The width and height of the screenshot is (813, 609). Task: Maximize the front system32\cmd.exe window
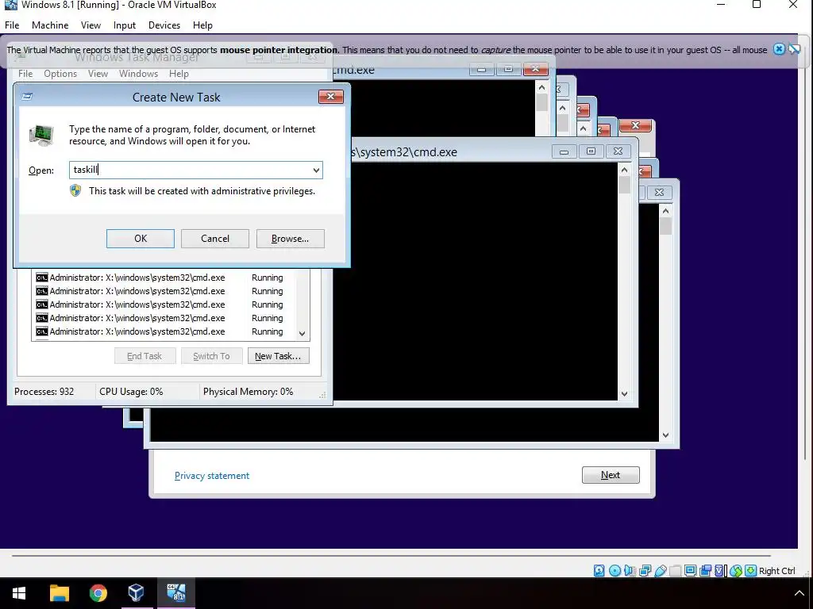tap(591, 151)
